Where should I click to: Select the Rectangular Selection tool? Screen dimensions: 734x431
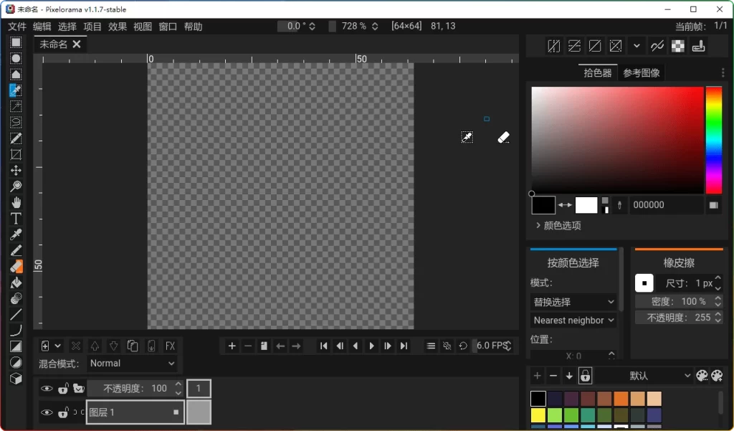click(x=16, y=42)
